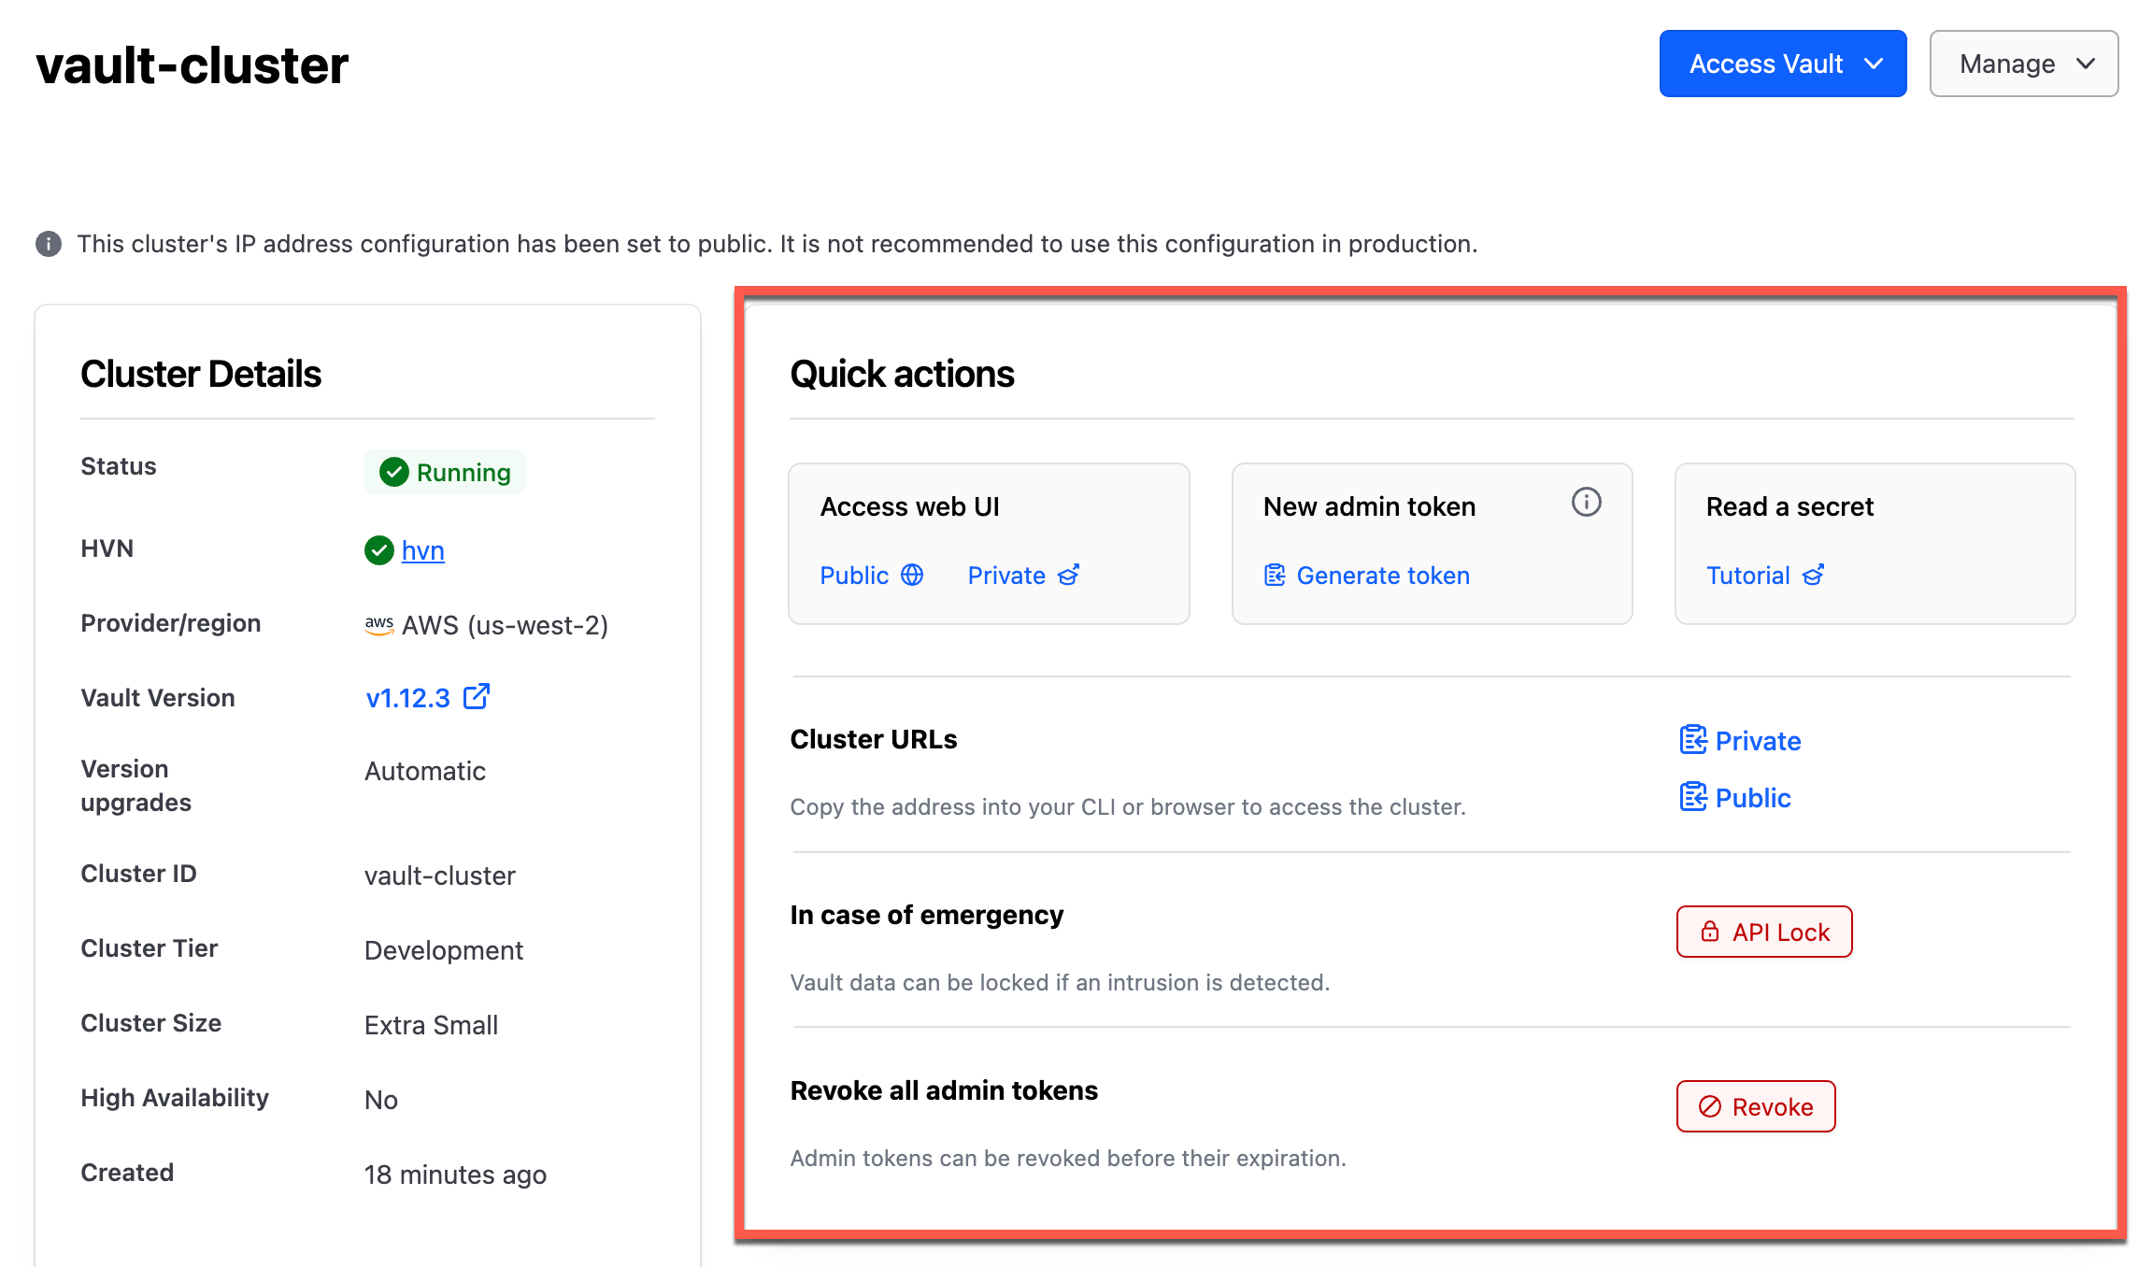Screen dimensions: 2153x1267
Task: Click the globe icon next to Public
Action: [x=912, y=575]
